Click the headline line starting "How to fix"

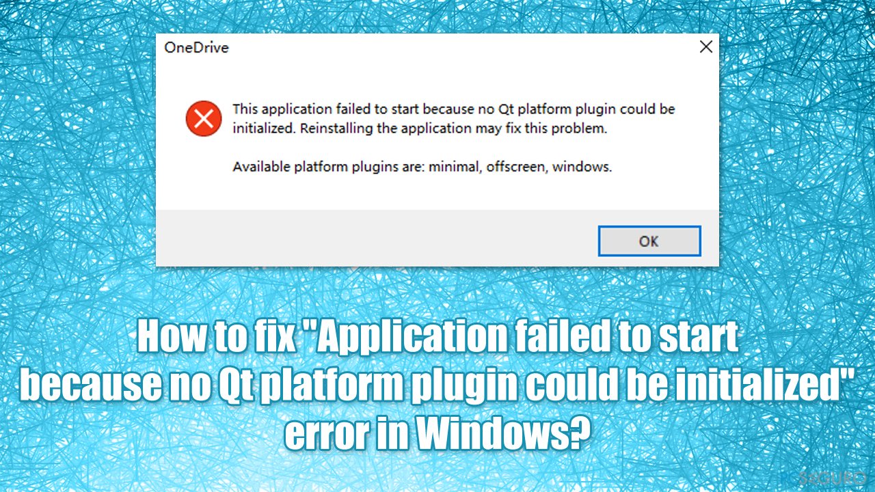[437, 338]
